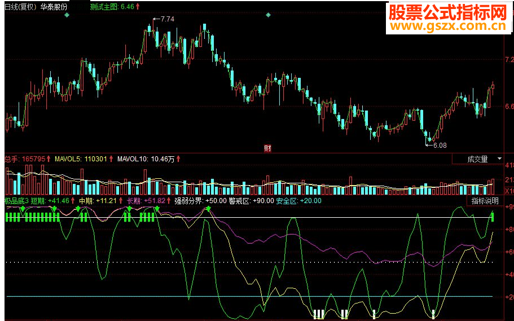Screen dimensions: 514x321
Task: Open the 日线(复权) period selector
Action: click(x=20, y=7)
